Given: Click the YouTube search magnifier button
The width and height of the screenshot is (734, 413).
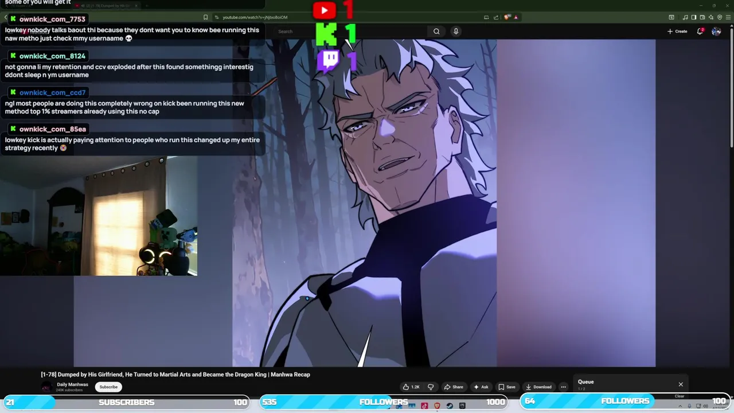Looking at the screenshot, I should pyautogui.click(x=436, y=32).
